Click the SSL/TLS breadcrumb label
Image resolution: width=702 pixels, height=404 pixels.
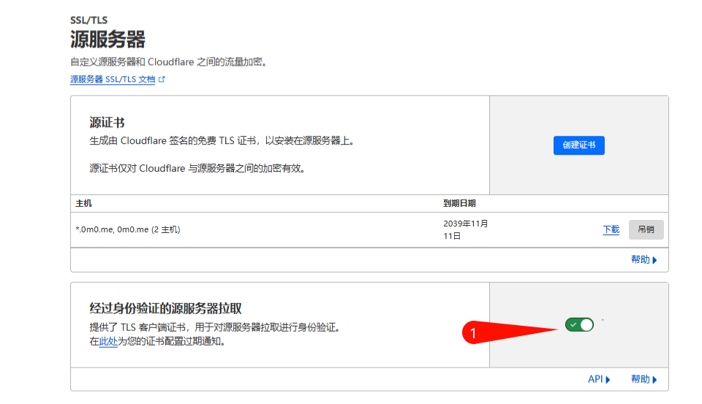pos(88,20)
